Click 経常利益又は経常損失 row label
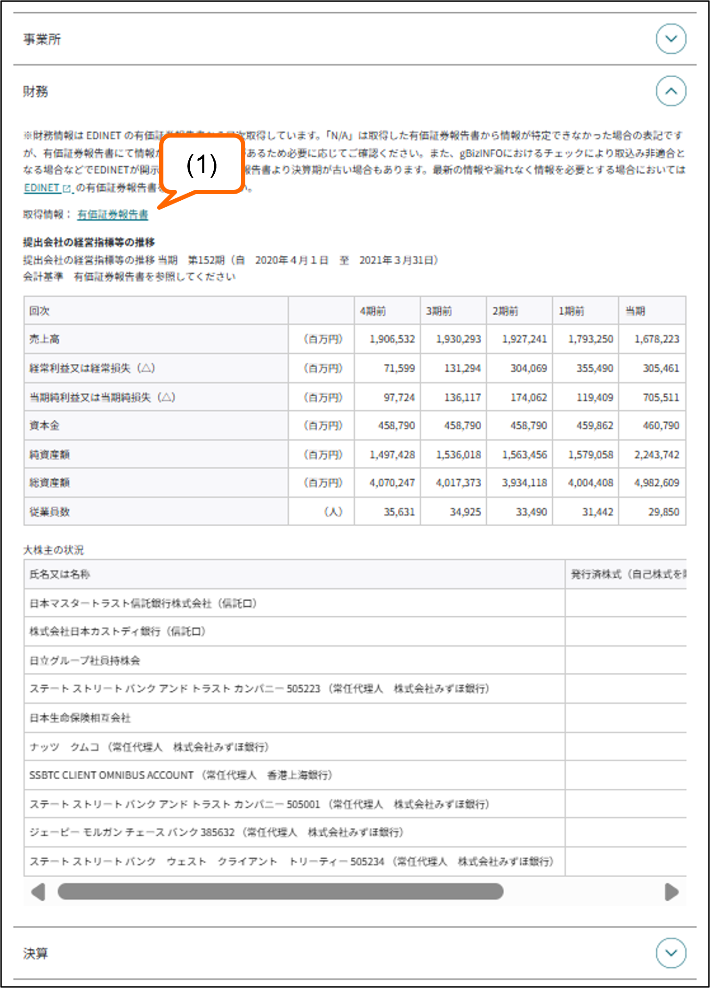 92,368
